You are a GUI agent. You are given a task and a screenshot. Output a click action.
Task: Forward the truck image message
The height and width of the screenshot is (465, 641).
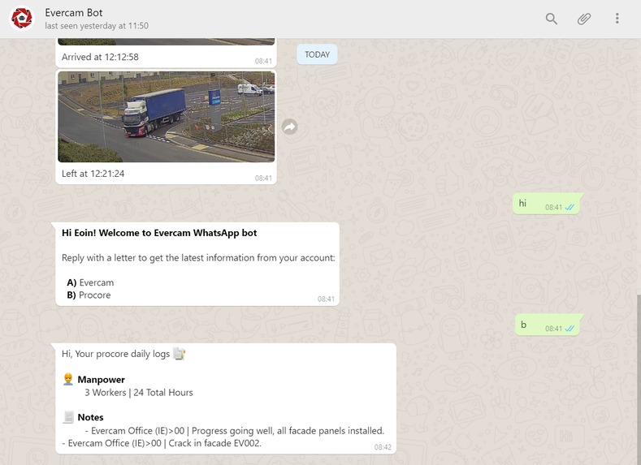pyautogui.click(x=289, y=127)
